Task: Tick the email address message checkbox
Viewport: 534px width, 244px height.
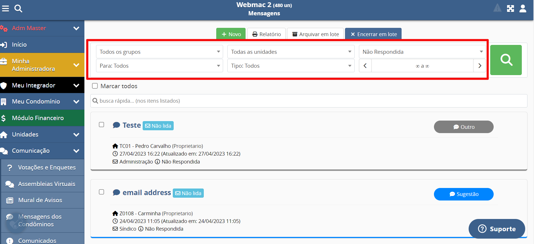Action: click(x=101, y=192)
